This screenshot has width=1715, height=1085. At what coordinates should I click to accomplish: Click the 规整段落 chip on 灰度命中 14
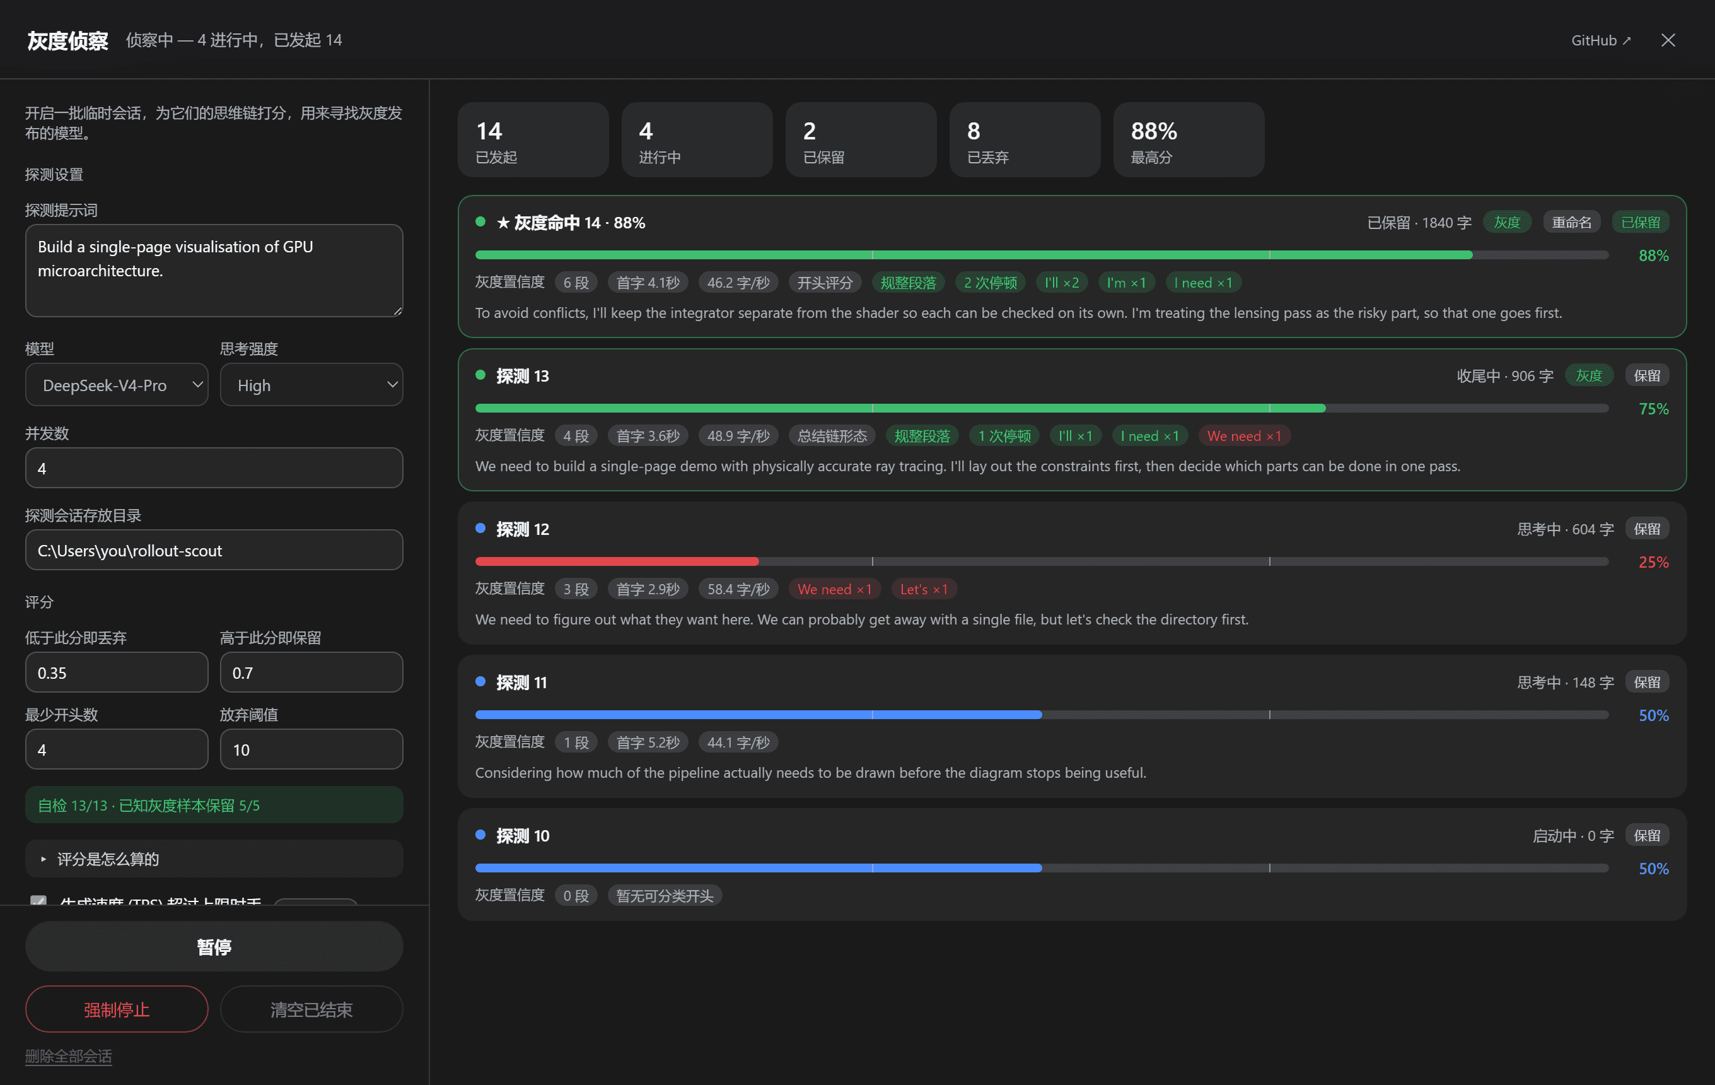[908, 283]
